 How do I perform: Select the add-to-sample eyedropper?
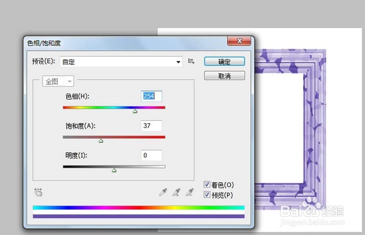point(176,192)
